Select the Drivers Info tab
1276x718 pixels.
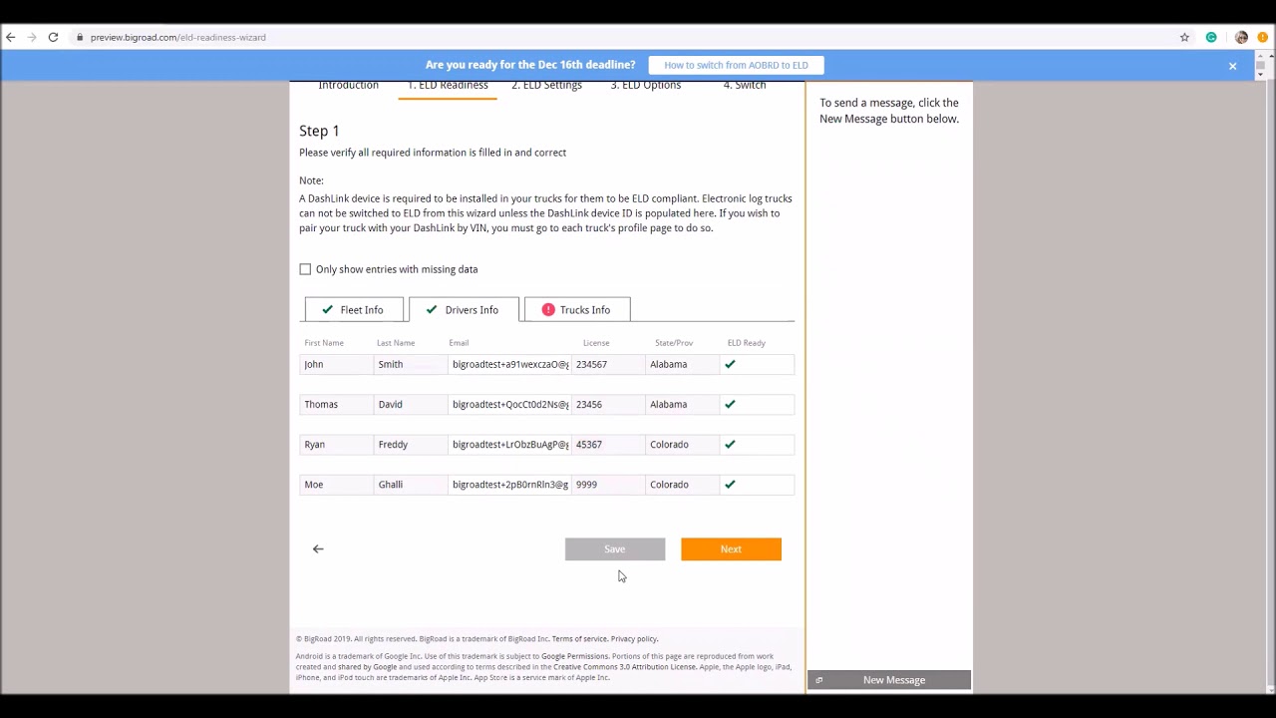pyautogui.click(x=464, y=309)
